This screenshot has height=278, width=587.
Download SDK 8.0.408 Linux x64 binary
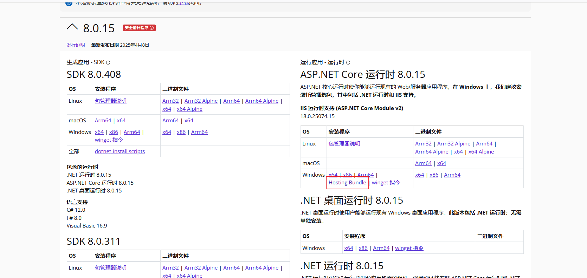coord(167,109)
